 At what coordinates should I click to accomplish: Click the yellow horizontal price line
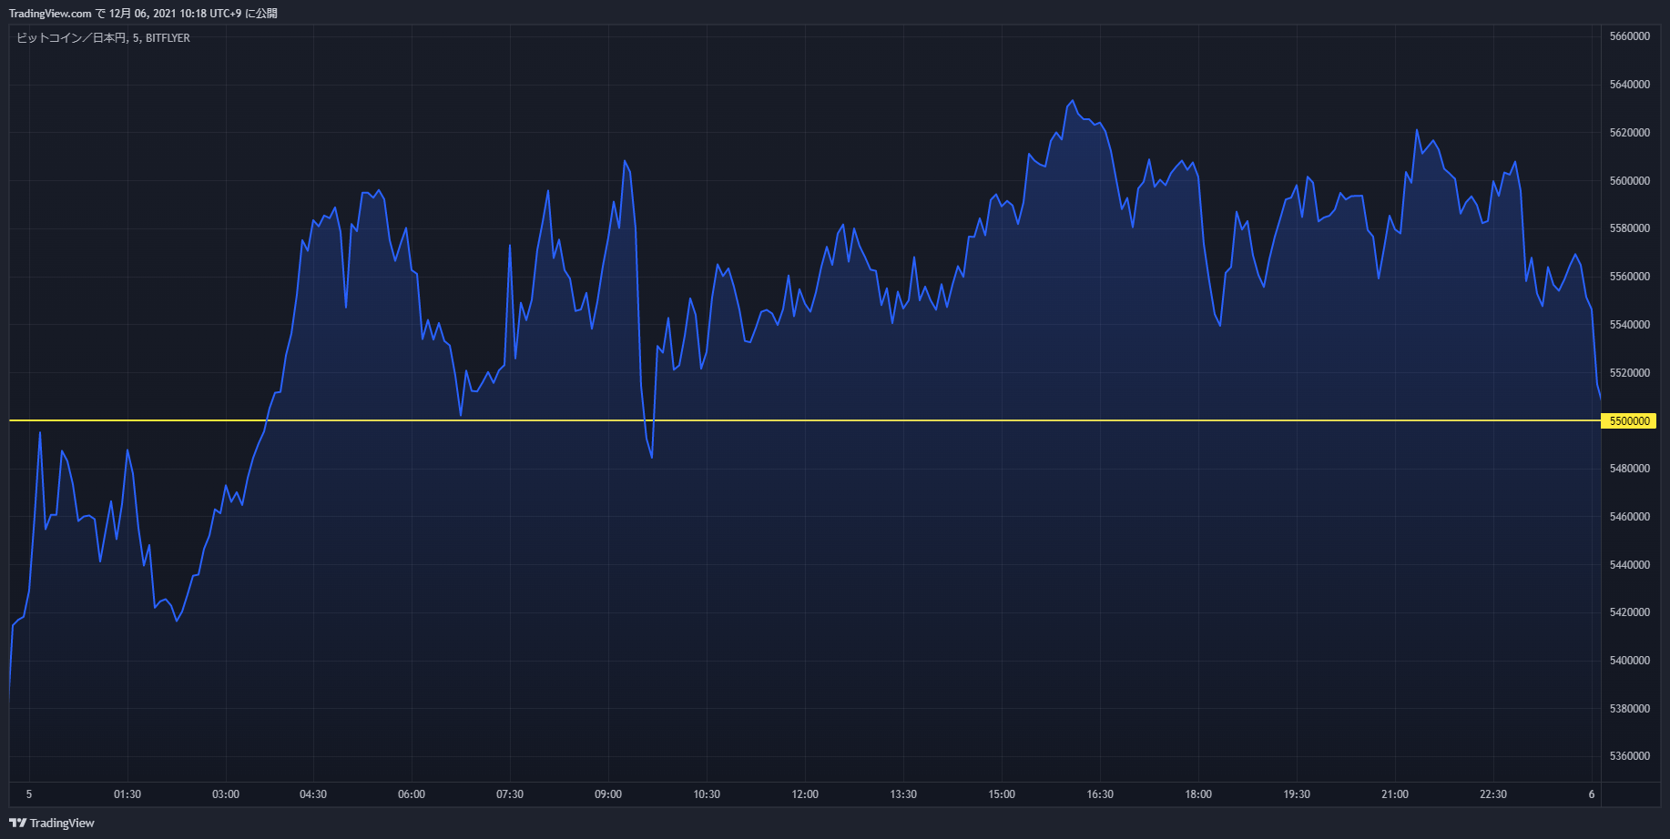[805, 420]
